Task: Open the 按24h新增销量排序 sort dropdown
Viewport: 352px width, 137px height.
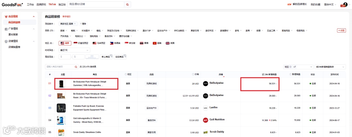Action: pyautogui.click(x=331, y=67)
